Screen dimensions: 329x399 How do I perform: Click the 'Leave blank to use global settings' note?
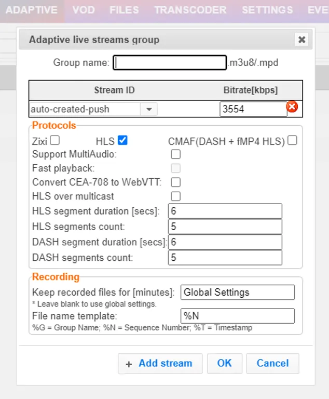[94, 304]
